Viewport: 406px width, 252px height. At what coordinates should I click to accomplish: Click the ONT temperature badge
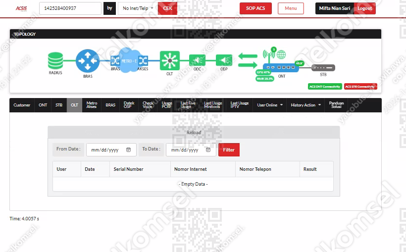(x=299, y=63)
